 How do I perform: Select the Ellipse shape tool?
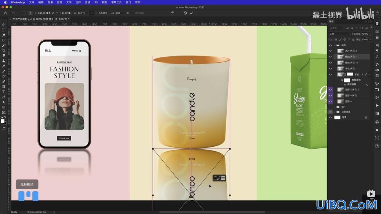[4, 107]
